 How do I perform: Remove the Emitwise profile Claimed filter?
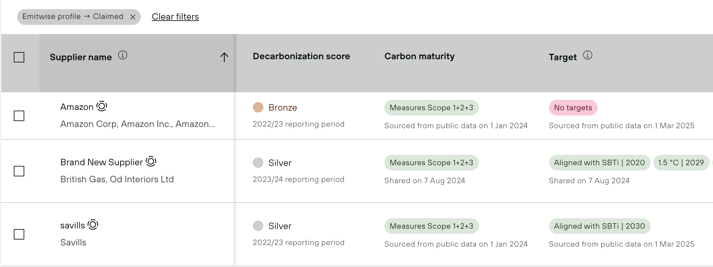click(x=133, y=17)
